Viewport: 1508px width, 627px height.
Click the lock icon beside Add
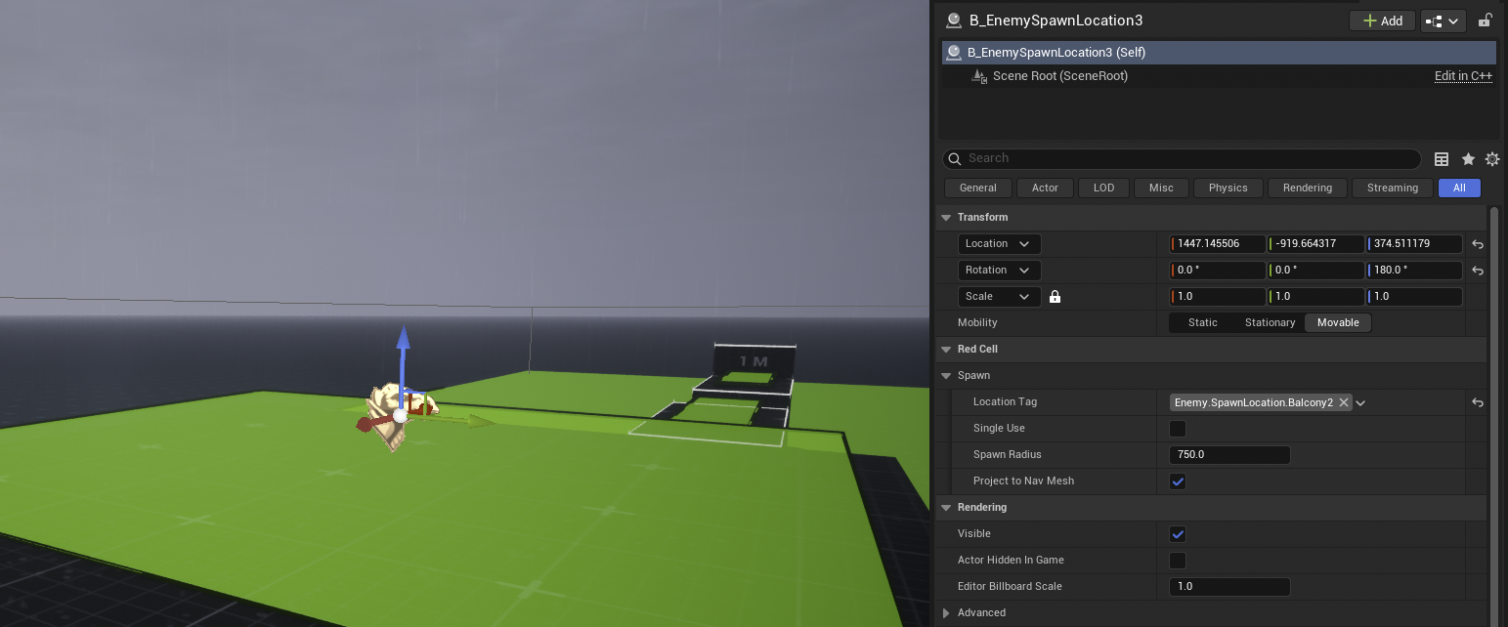[1485, 20]
